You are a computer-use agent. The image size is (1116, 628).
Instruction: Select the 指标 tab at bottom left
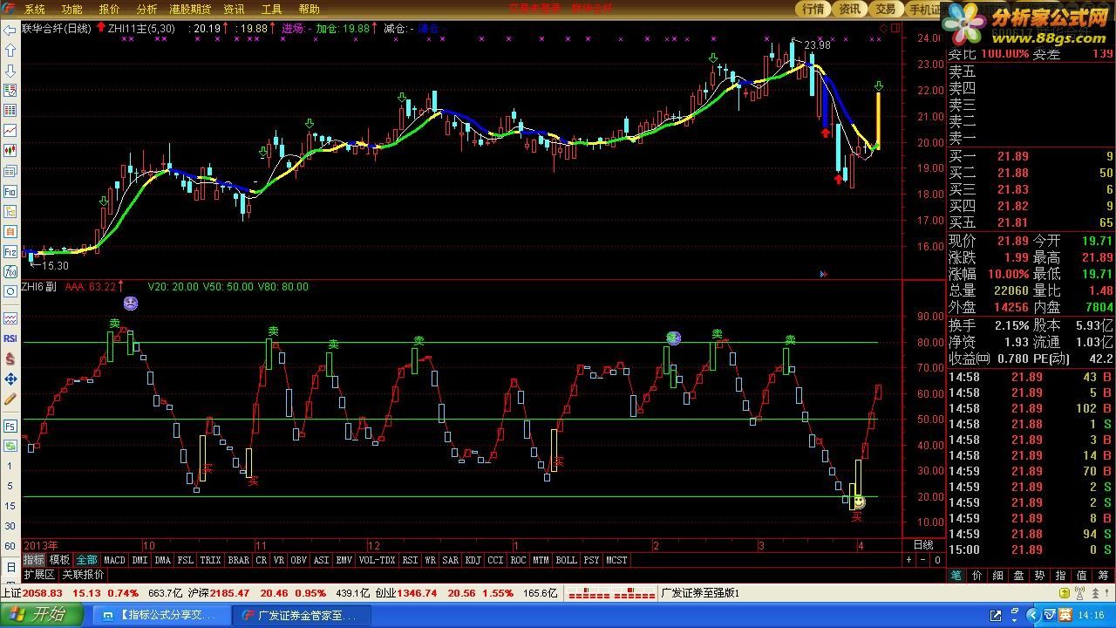33,560
